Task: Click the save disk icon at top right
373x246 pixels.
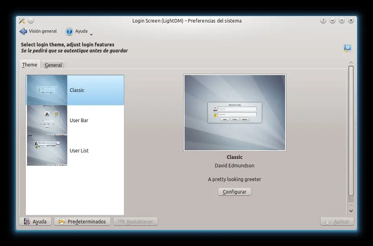Action: [x=347, y=48]
